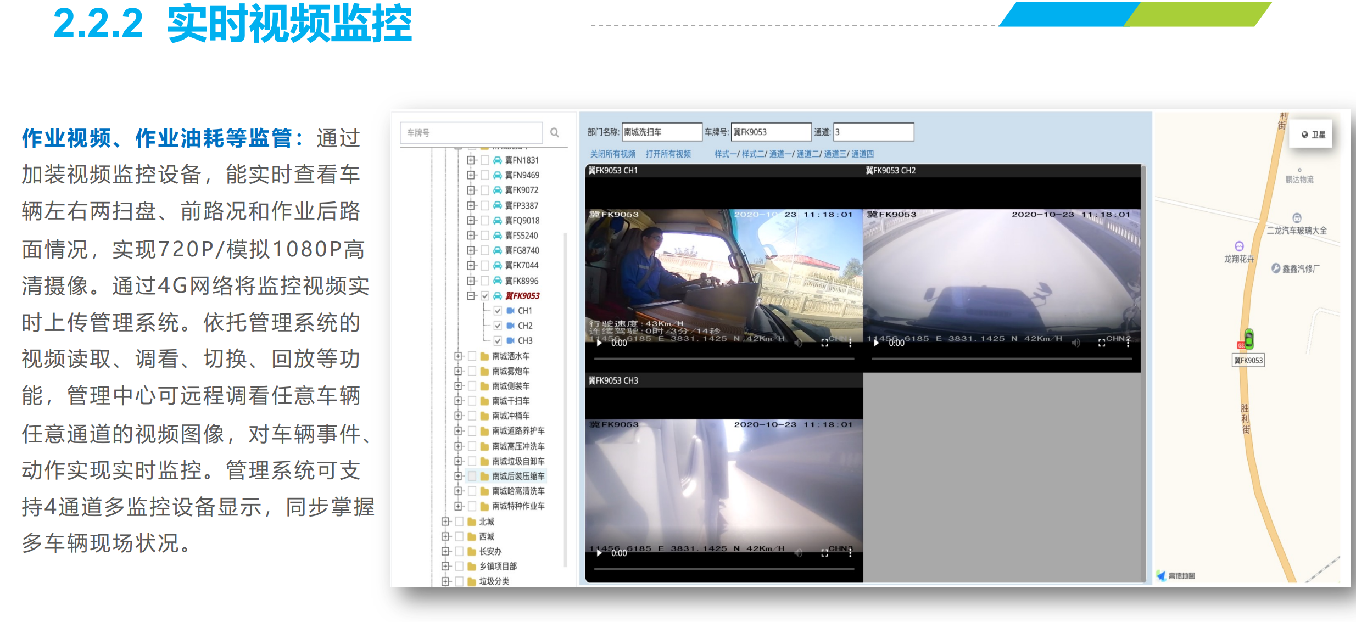Image resolution: width=1356 pixels, height=622 pixels.
Task: Open more options menu on CH1 video
Action: (x=850, y=343)
